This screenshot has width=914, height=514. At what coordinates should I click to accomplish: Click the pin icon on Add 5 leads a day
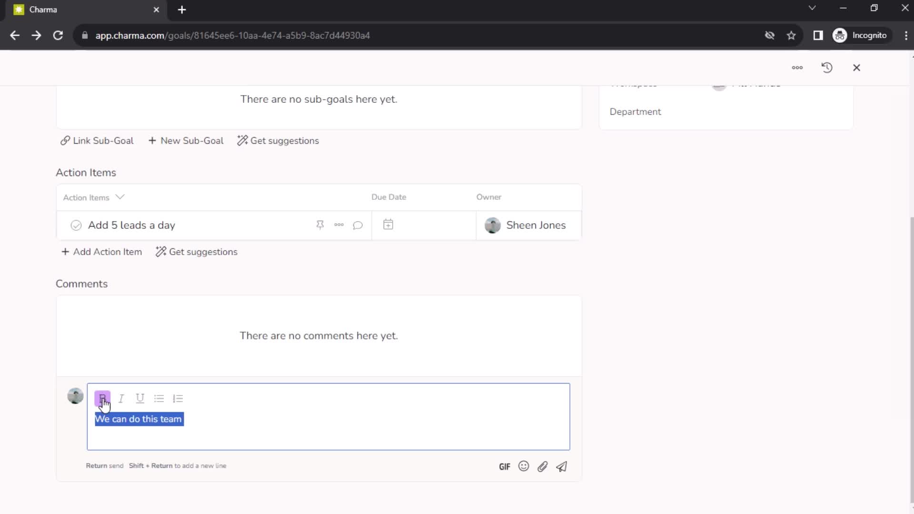point(320,225)
